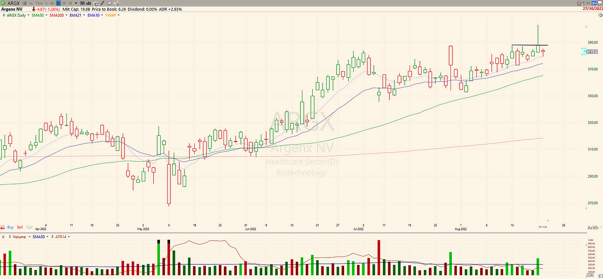
Task: Select the 15m timeframe
Action: [x=39, y=3]
